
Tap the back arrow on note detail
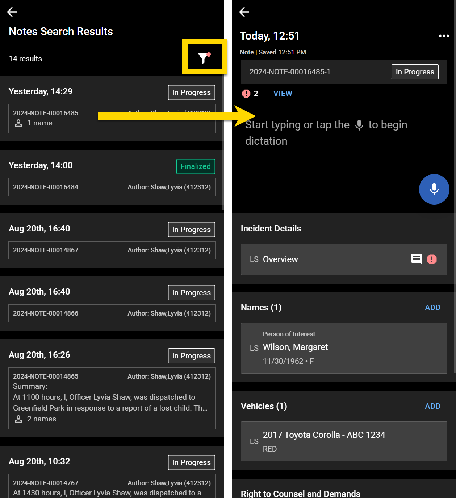244,12
